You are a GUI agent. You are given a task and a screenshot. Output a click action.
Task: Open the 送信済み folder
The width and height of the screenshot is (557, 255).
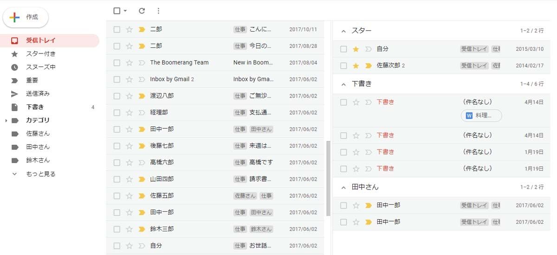pos(38,94)
